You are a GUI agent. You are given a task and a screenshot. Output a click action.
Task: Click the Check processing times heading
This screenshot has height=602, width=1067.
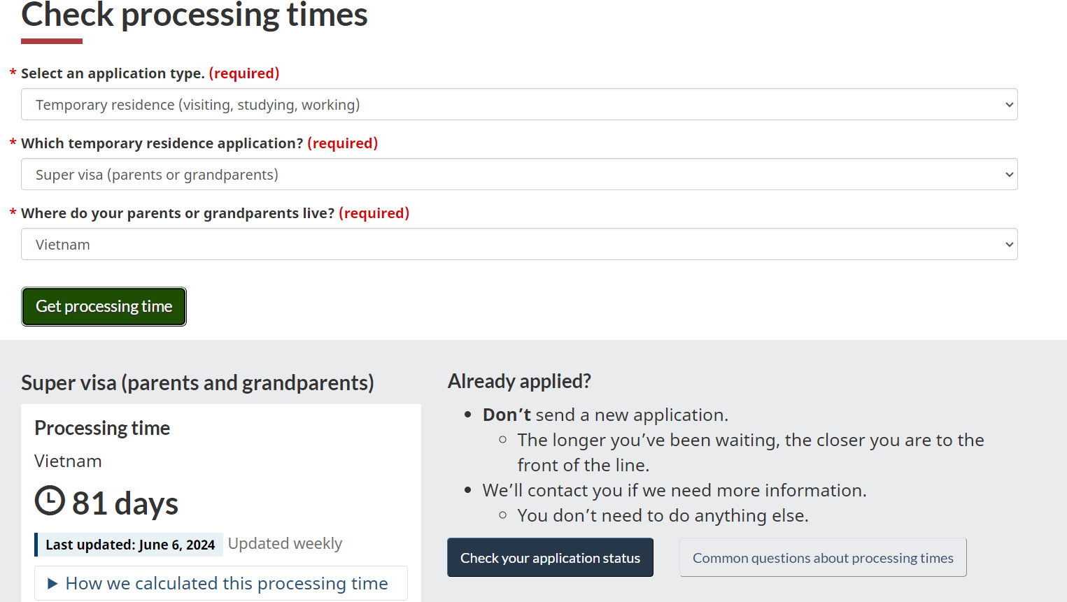click(x=195, y=15)
